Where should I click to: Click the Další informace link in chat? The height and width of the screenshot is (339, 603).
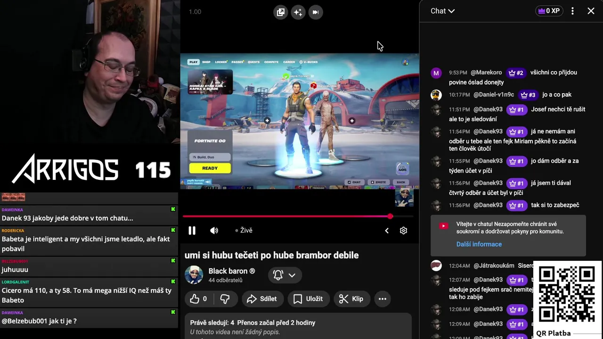tap(479, 244)
